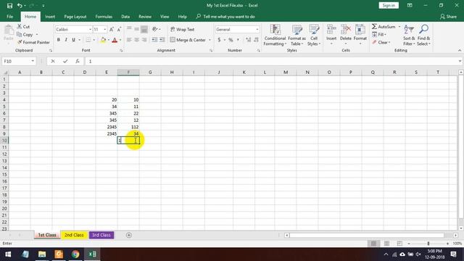Add a new sheet with the plus button

(129, 235)
